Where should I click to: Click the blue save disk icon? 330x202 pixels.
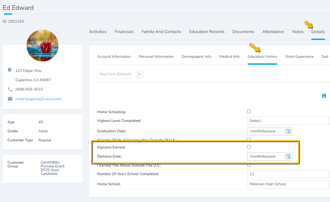click(x=324, y=96)
